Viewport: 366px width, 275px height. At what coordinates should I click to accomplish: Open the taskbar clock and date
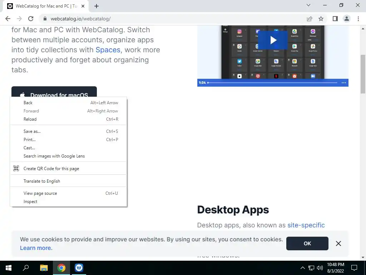(335, 268)
